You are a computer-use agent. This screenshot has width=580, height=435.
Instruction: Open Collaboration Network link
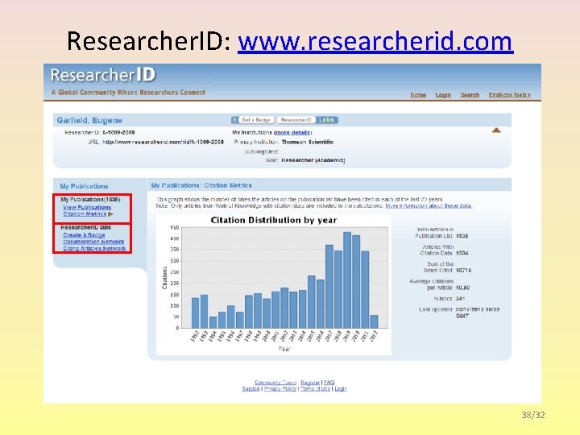click(x=93, y=242)
